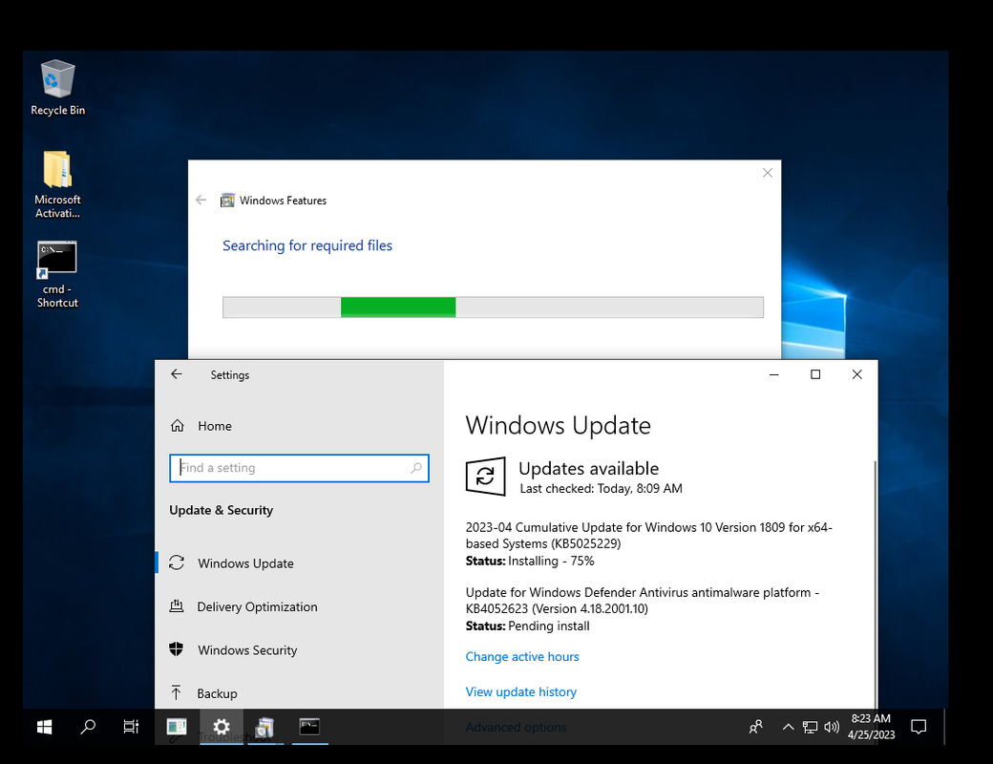Viewport: 993px width, 764px height.
Task: Click the Find a setting search box
Action: click(x=299, y=468)
